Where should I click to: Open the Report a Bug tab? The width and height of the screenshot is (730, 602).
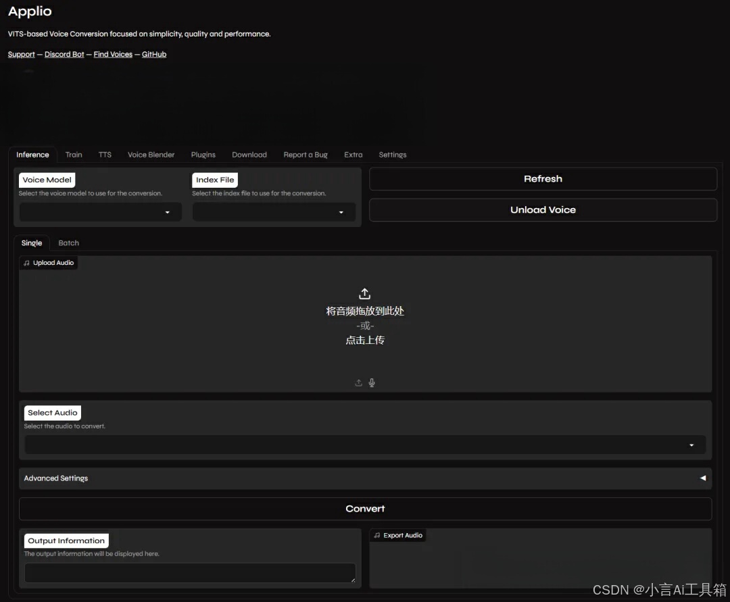[306, 155]
